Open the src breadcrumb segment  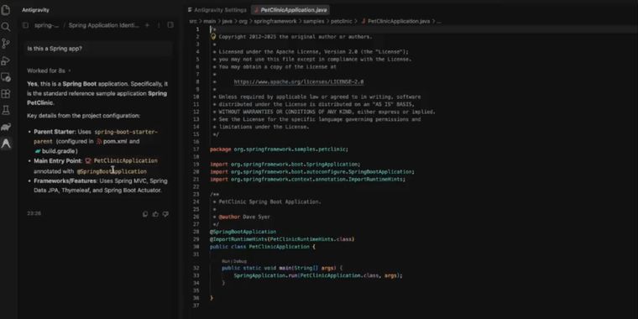point(193,21)
